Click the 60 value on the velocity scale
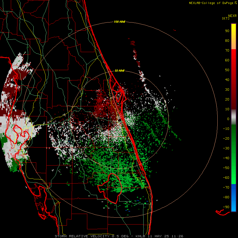This screenshot has height=238, width=238. [227, 60]
